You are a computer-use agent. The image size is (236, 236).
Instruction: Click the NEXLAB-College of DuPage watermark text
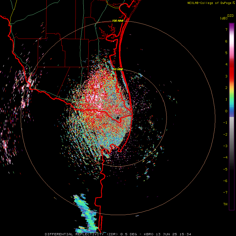tap(209, 3)
